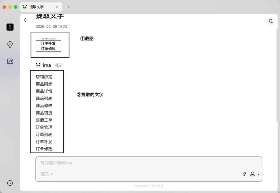The width and height of the screenshot is (280, 193).
Task: Click the screenshot thumbnail labeled ①截图
Action: pyautogui.click(x=50, y=45)
